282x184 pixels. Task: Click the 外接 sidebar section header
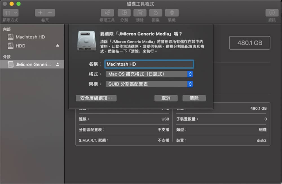(7, 57)
